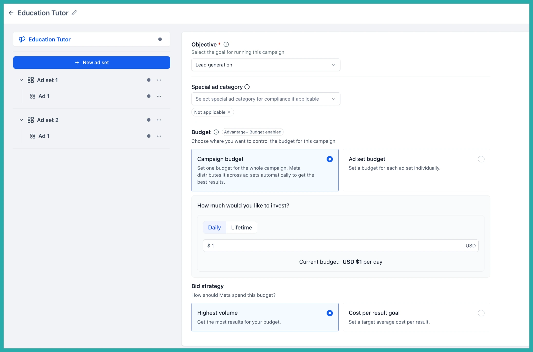This screenshot has width=533, height=352.
Task: Open more options for Ad 1 under Ad set 2
Action: 159,136
